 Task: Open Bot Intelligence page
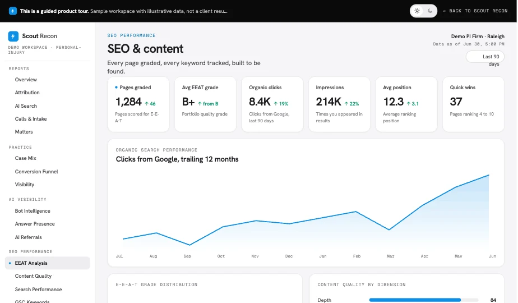coord(33,211)
